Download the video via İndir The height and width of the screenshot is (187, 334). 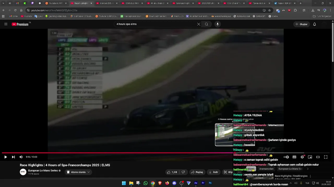(213, 172)
